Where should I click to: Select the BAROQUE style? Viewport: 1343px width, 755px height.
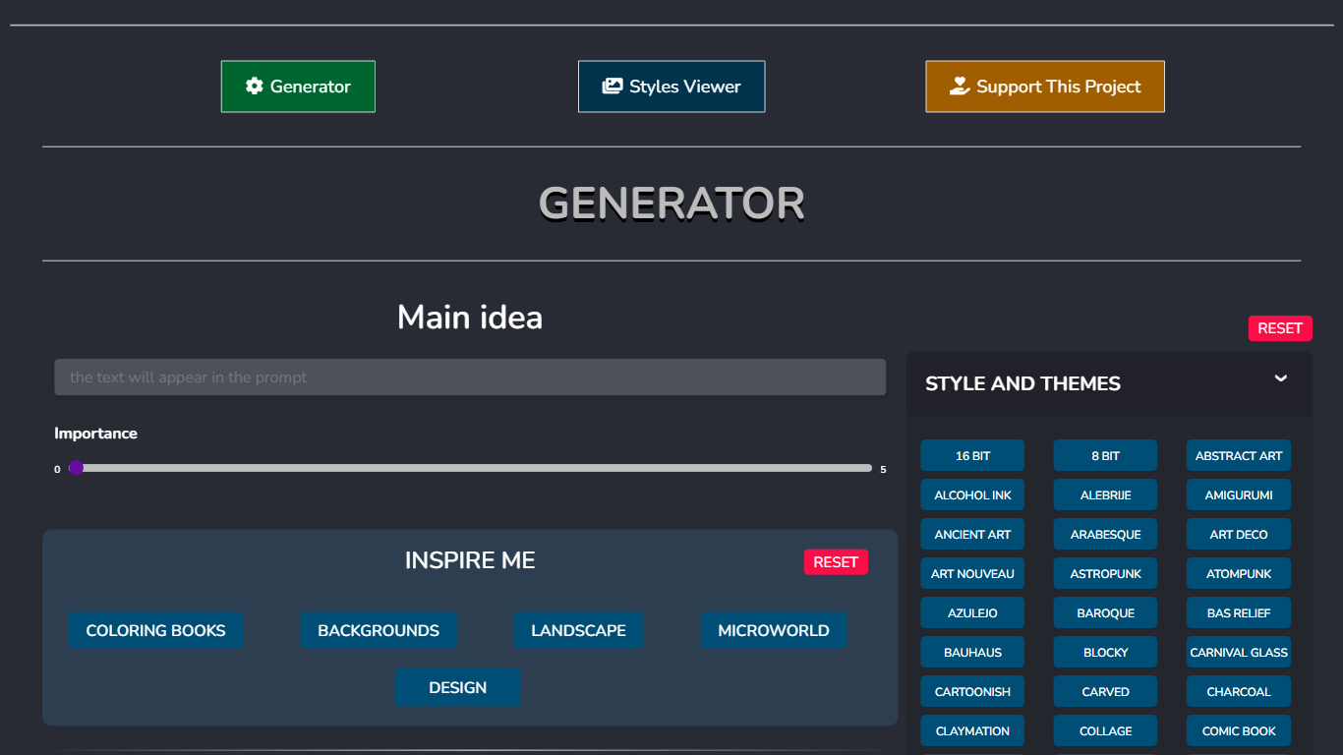[1105, 612]
